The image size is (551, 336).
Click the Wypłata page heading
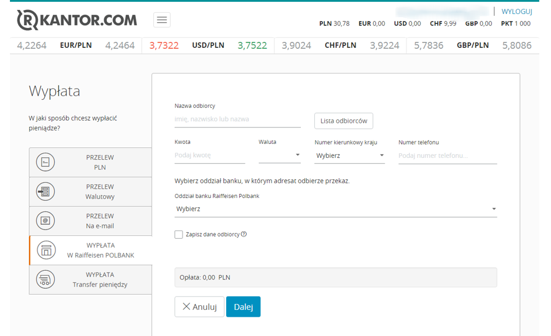(x=54, y=91)
